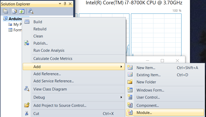Viewport: 206px width, 117px height.
Task: Choose New Folder in Add submenu
Action: pos(165,82)
